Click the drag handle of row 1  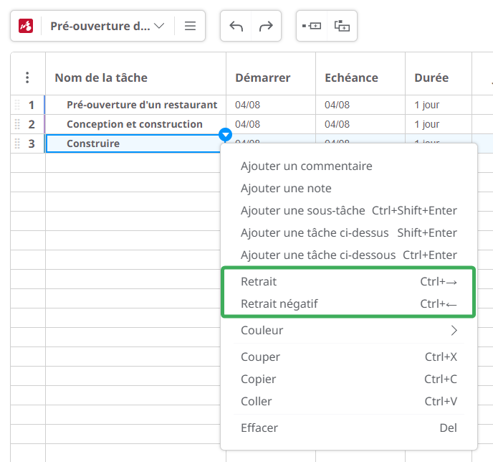tap(17, 105)
